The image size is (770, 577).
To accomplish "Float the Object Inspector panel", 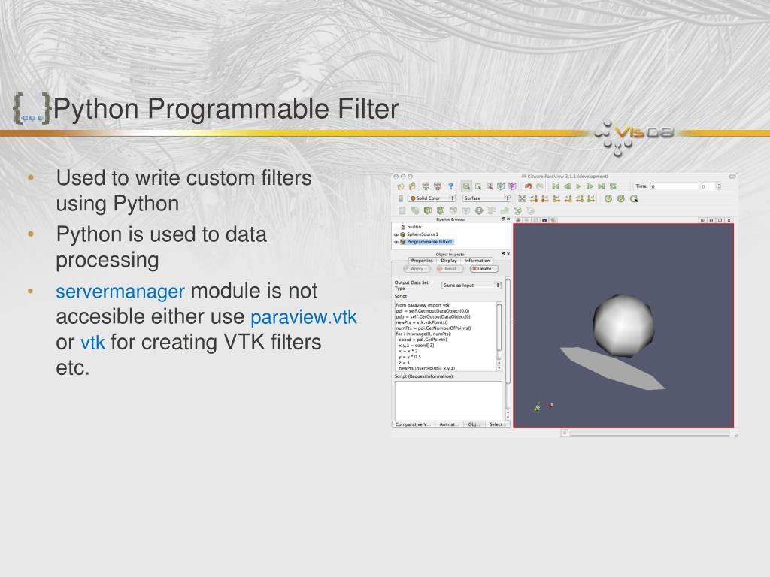I will tap(503, 254).
